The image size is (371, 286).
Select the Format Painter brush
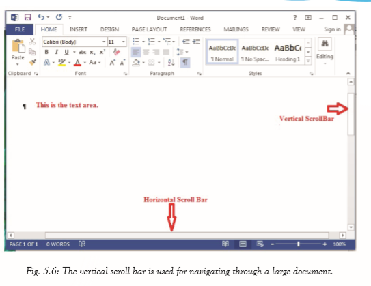(32, 62)
